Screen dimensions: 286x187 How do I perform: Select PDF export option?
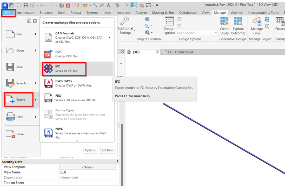(77, 54)
